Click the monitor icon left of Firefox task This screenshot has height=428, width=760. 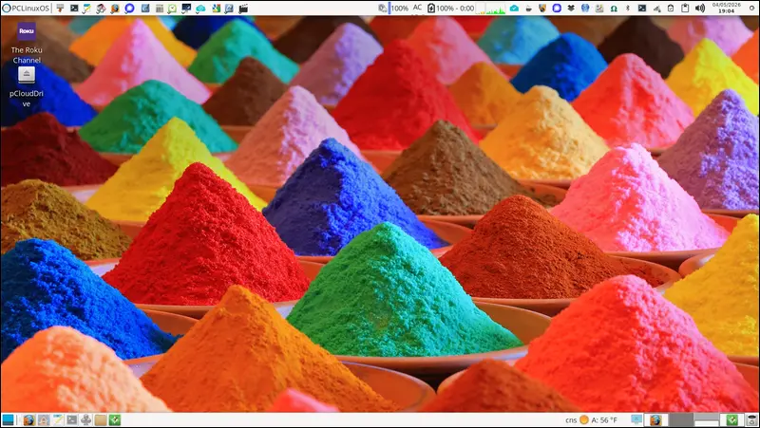[636, 419]
